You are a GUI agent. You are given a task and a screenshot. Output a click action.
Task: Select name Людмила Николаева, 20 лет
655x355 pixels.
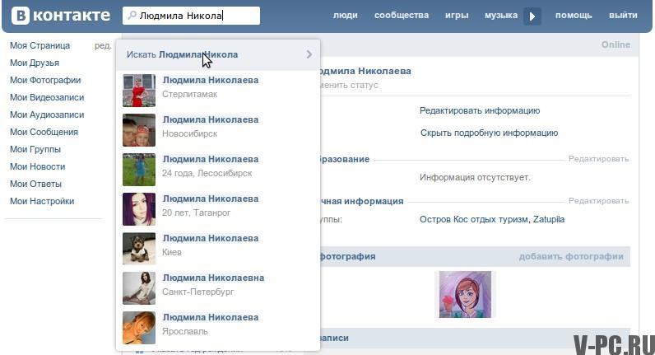click(x=211, y=199)
